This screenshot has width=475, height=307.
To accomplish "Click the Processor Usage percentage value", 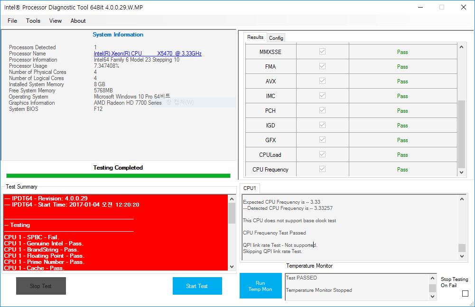I will pos(106,66).
